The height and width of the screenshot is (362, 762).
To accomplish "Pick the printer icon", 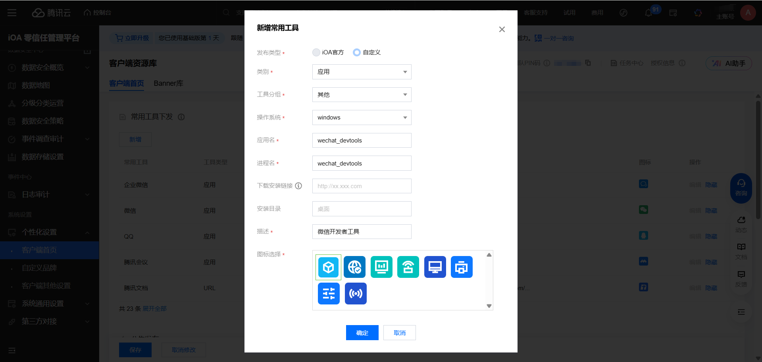I will pos(462,267).
